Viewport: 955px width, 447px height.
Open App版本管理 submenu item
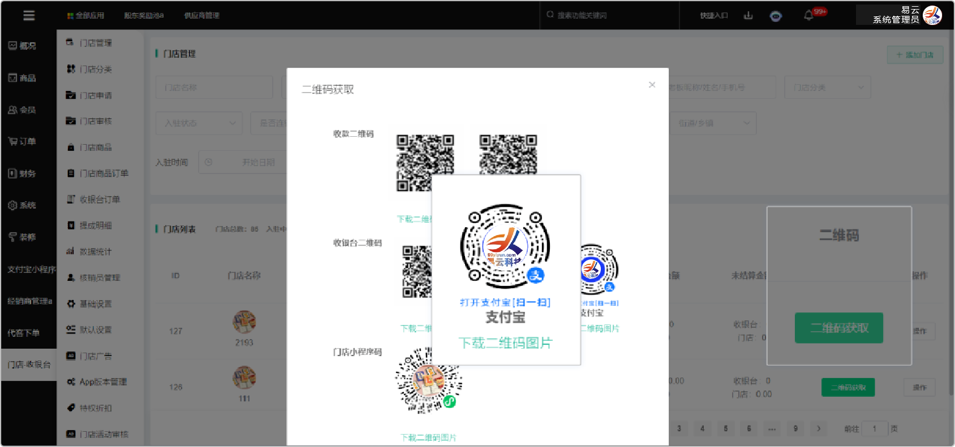click(103, 382)
